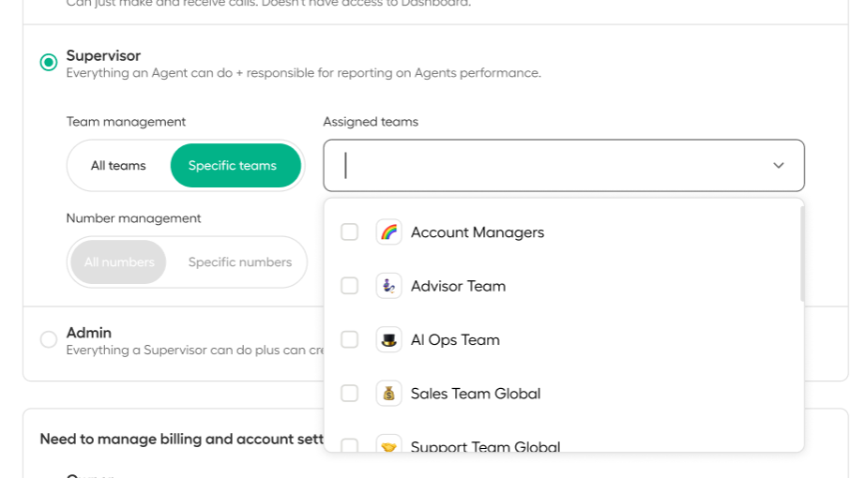Click the genie icon for Advisor Team
This screenshot has width=864, height=478.
pyautogui.click(x=388, y=286)
